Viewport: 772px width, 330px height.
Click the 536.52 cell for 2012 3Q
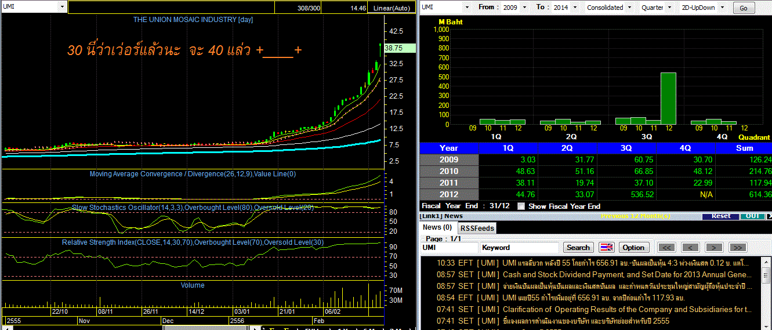626,194
